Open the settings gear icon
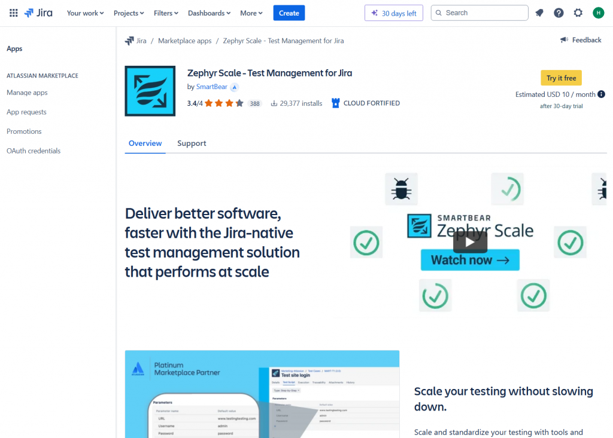Viewport: 613px width, 438px height. [578, 13]
